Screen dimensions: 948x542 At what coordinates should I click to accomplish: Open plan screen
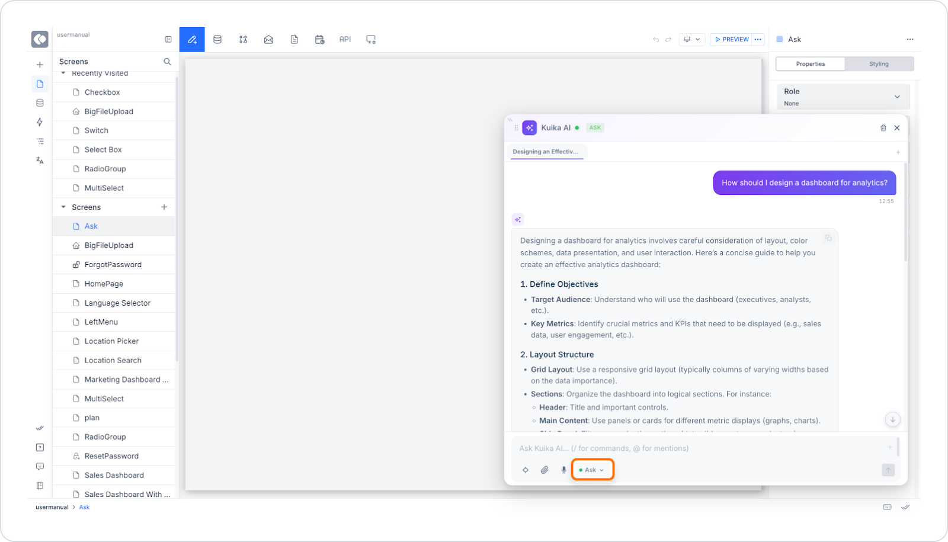coord(114,418)
